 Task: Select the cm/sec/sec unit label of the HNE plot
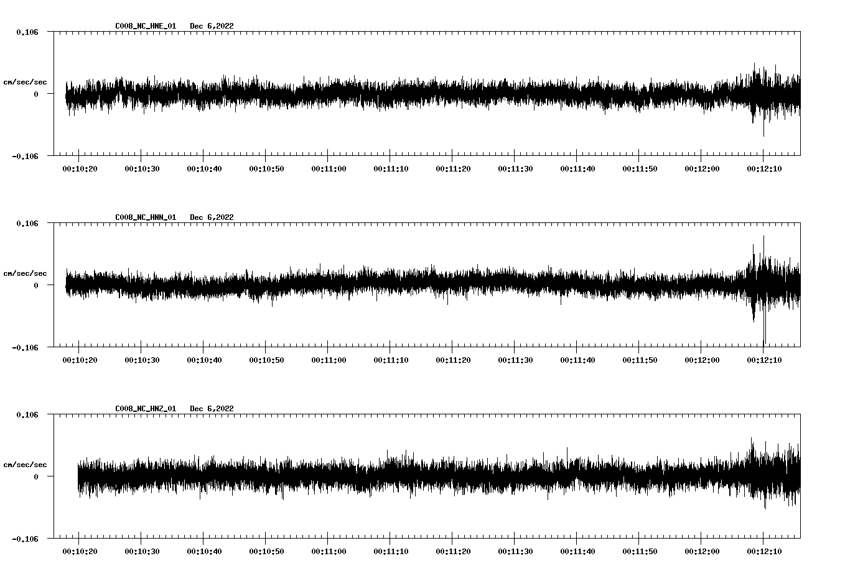coord(26,81)
